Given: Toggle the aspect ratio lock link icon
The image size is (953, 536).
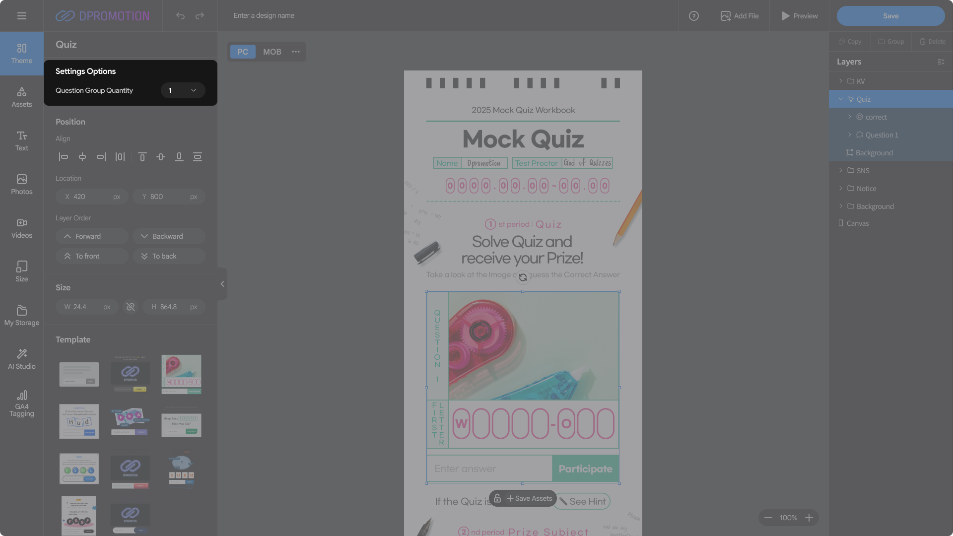Looking at the screenshot, I should pos(131,307).
